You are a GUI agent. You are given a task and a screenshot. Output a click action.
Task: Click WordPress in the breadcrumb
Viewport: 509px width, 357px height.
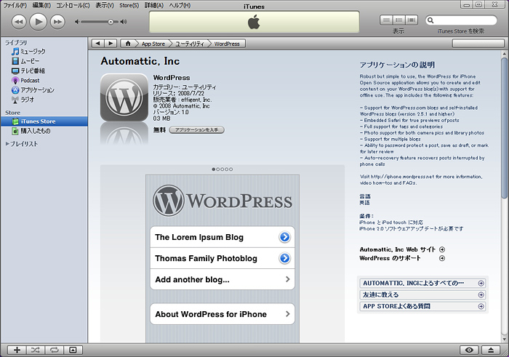pyautogui.click(x=227, y=44)
